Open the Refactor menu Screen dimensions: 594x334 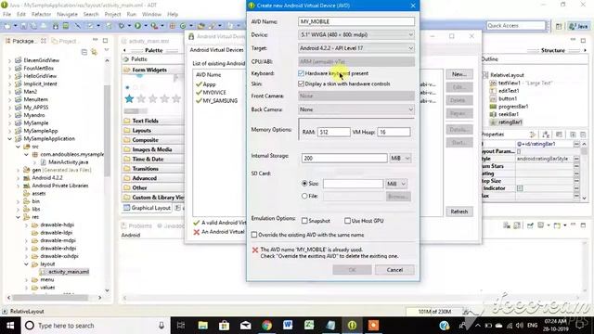41,14
